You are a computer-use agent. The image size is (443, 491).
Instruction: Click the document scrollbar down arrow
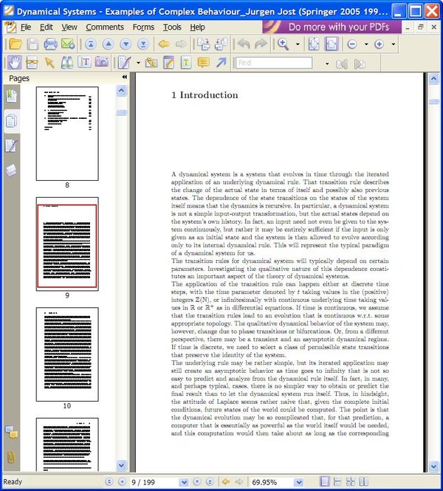(433, 466)
